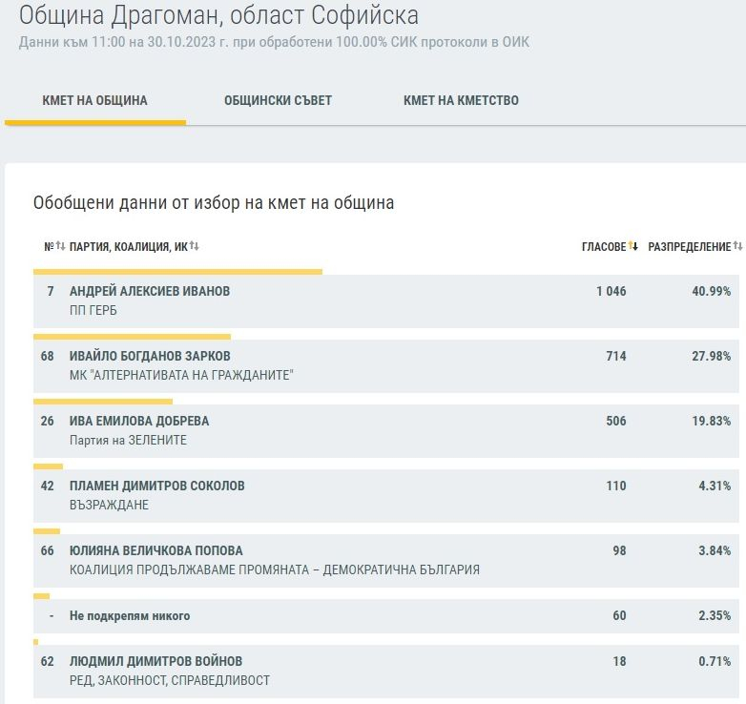
Task: Sort by РАЗПРЕДЕЛЕНИЕ arrows icon
Action: pyautogui.click(x=737, y=246)
